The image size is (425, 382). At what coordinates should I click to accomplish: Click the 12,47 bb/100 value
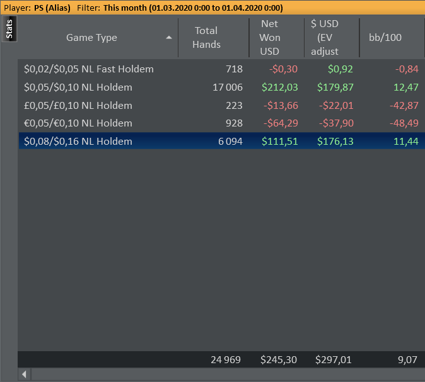click(406, 87)
